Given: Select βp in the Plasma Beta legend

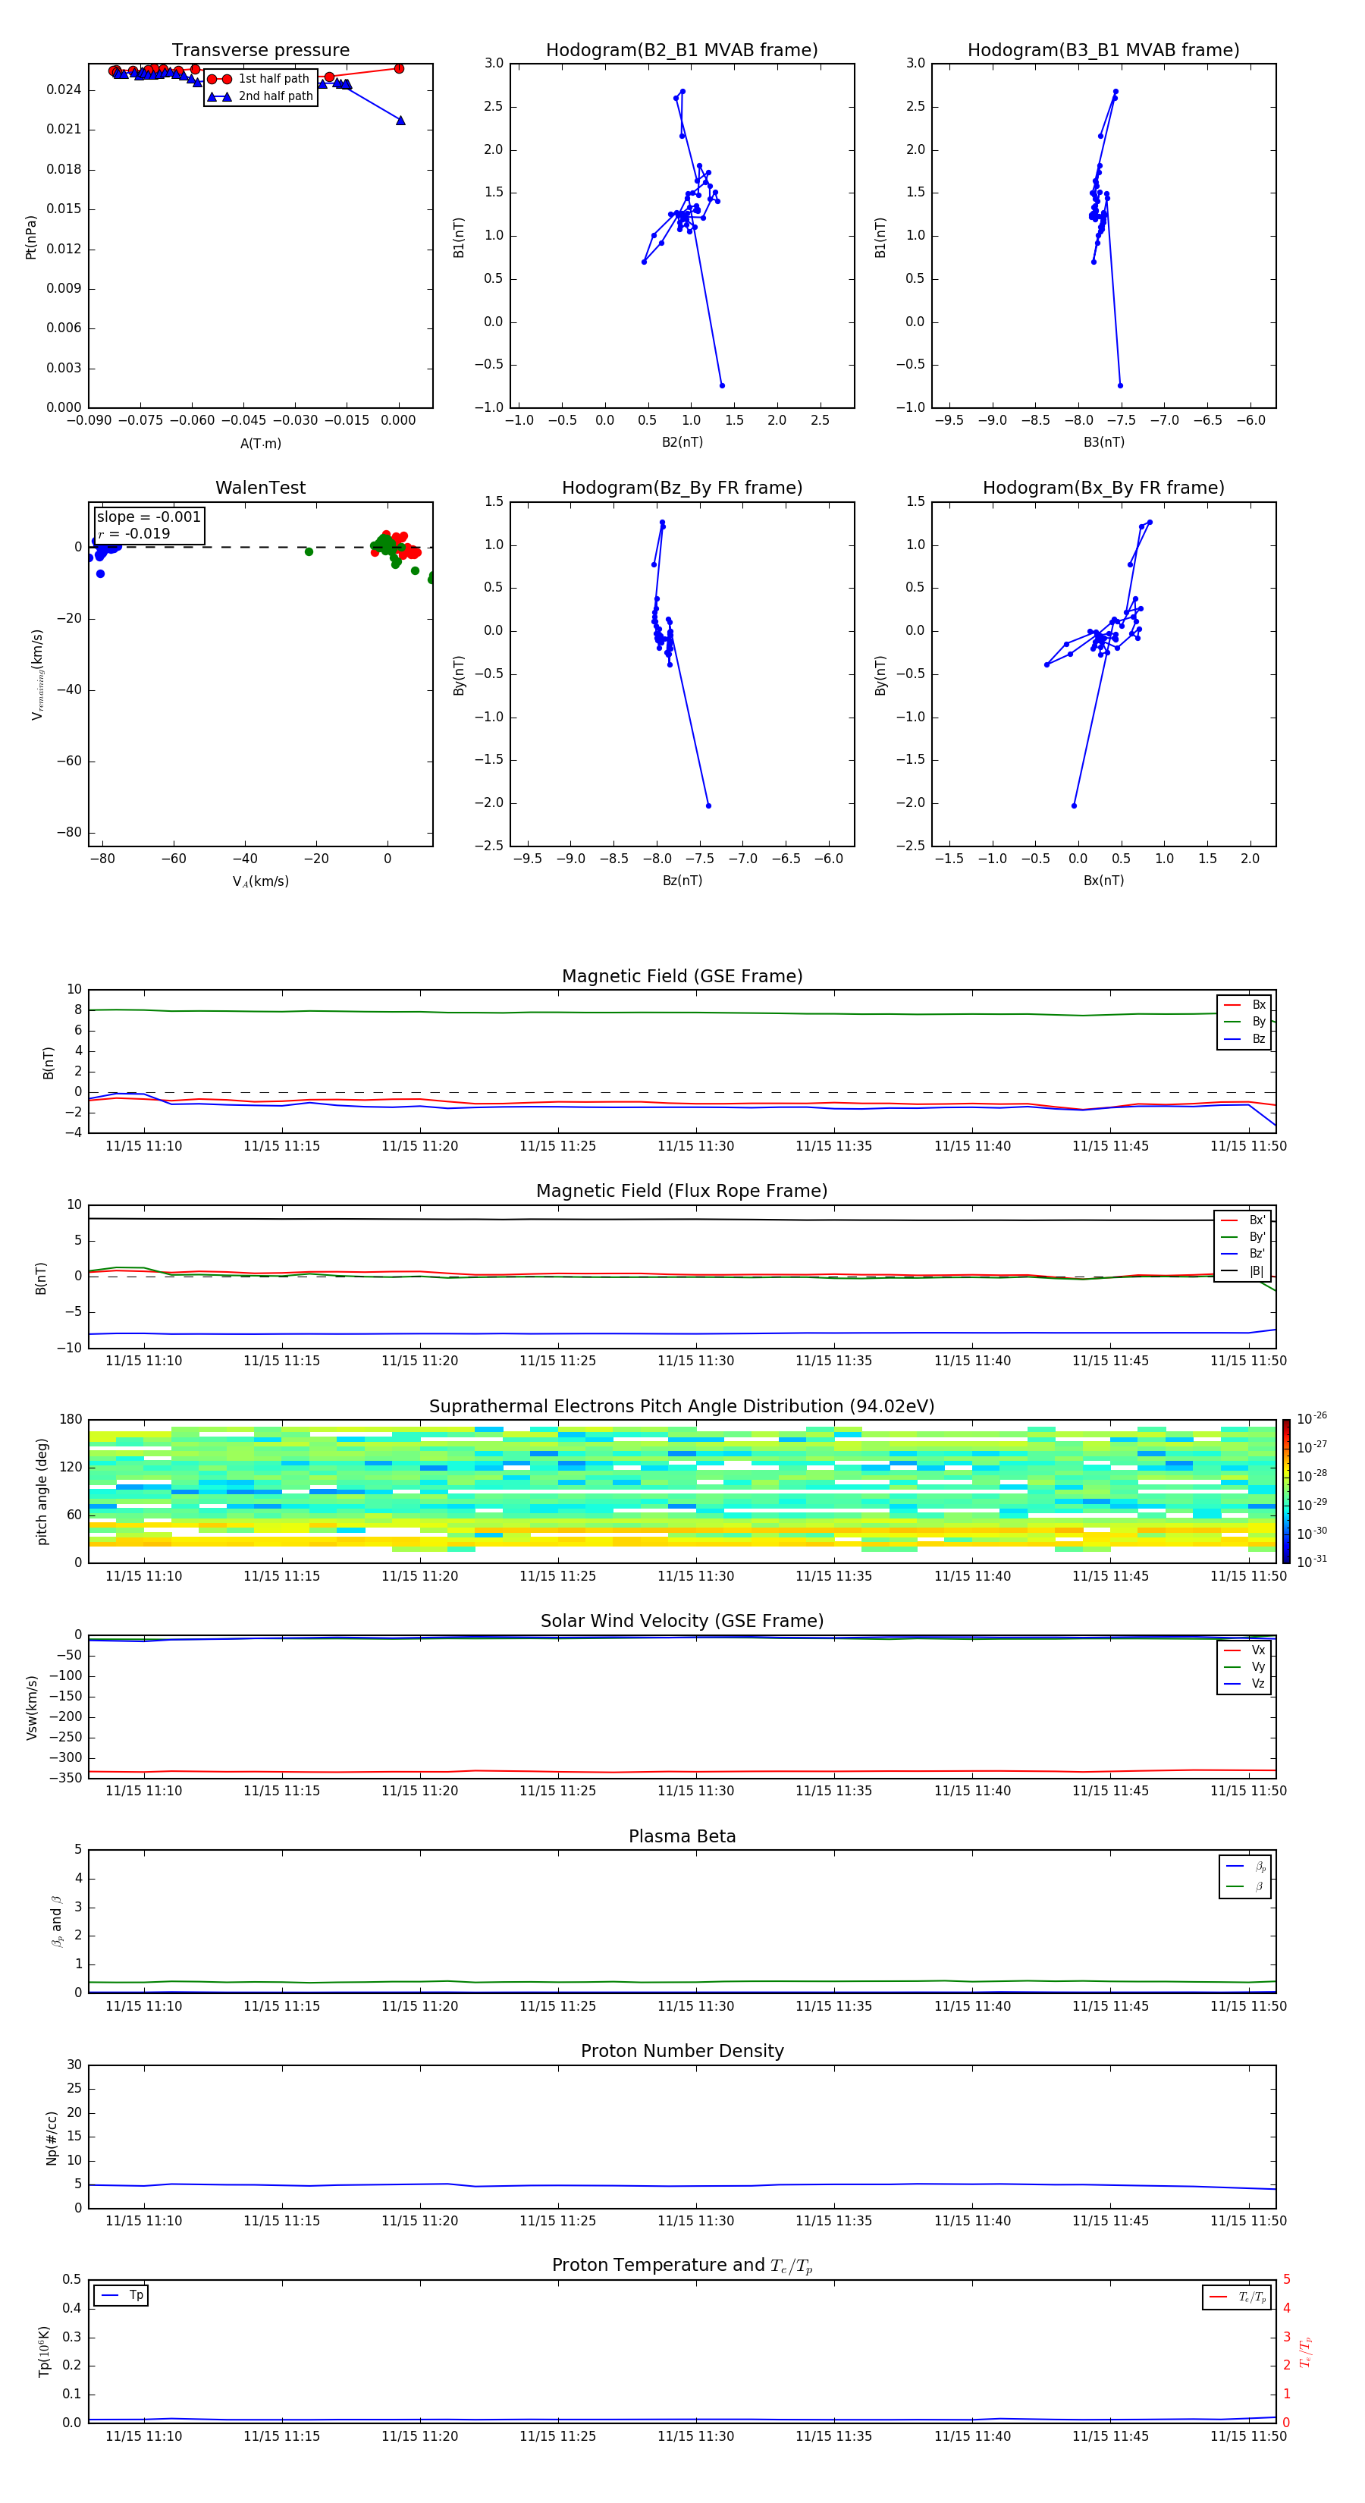Looking at the screenshot, I should (1245, 1867).
